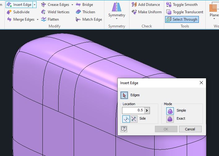Click the Location value field showing 0.5
Screen dimensions: 219x156
(133, 110)
